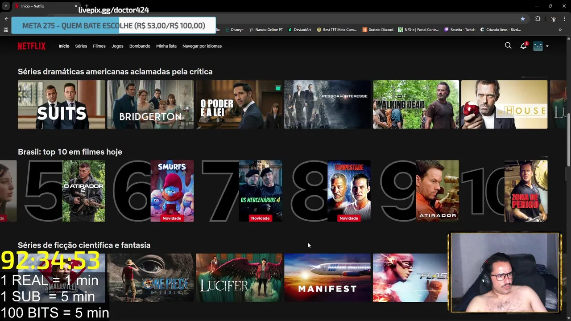
Task: Open the Sorteio Discord bookmark
Action: point(378,30)
